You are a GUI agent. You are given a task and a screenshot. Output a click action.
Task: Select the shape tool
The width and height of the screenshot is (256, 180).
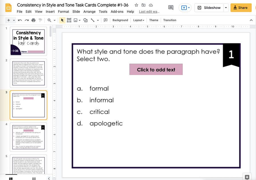(x=85, y=20)
